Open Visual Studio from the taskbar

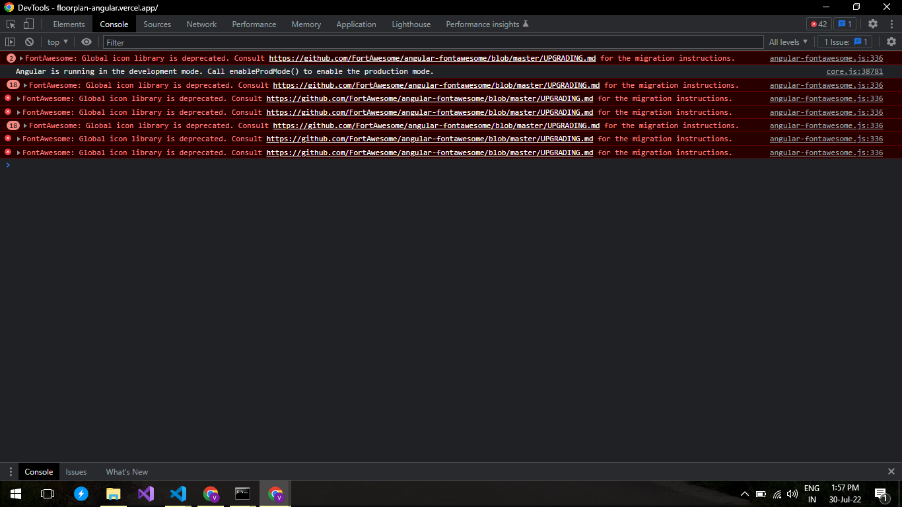pos(146,493)
